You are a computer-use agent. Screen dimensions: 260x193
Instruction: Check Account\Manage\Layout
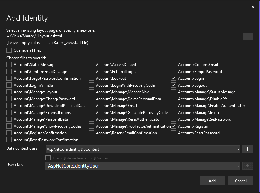tap(9, 92)
